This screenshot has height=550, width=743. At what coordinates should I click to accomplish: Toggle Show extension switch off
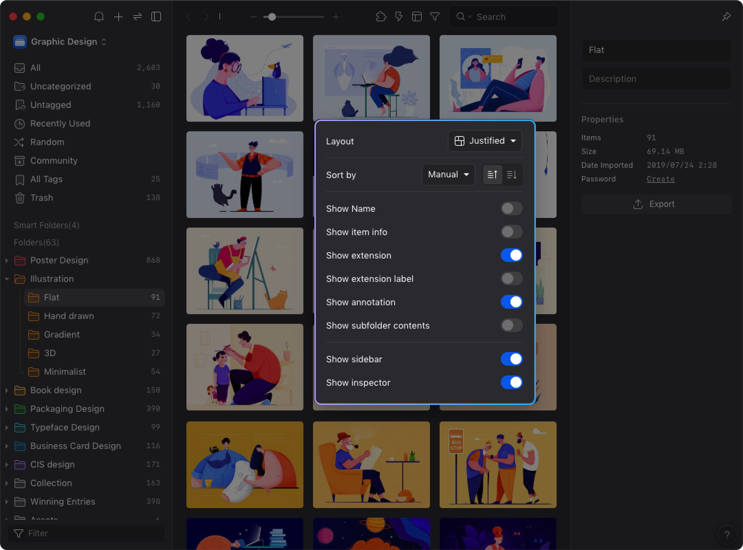[x=511, y=255]
